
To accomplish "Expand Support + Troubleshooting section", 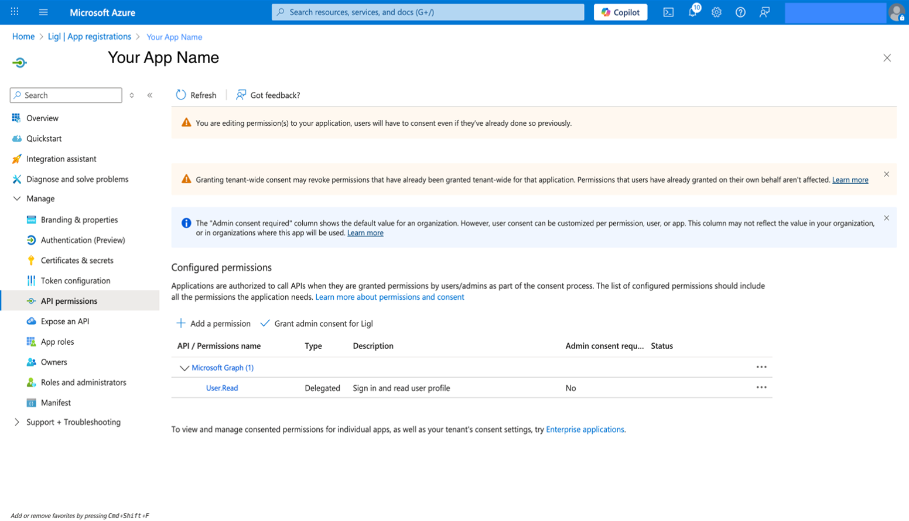I will (17, 422).
